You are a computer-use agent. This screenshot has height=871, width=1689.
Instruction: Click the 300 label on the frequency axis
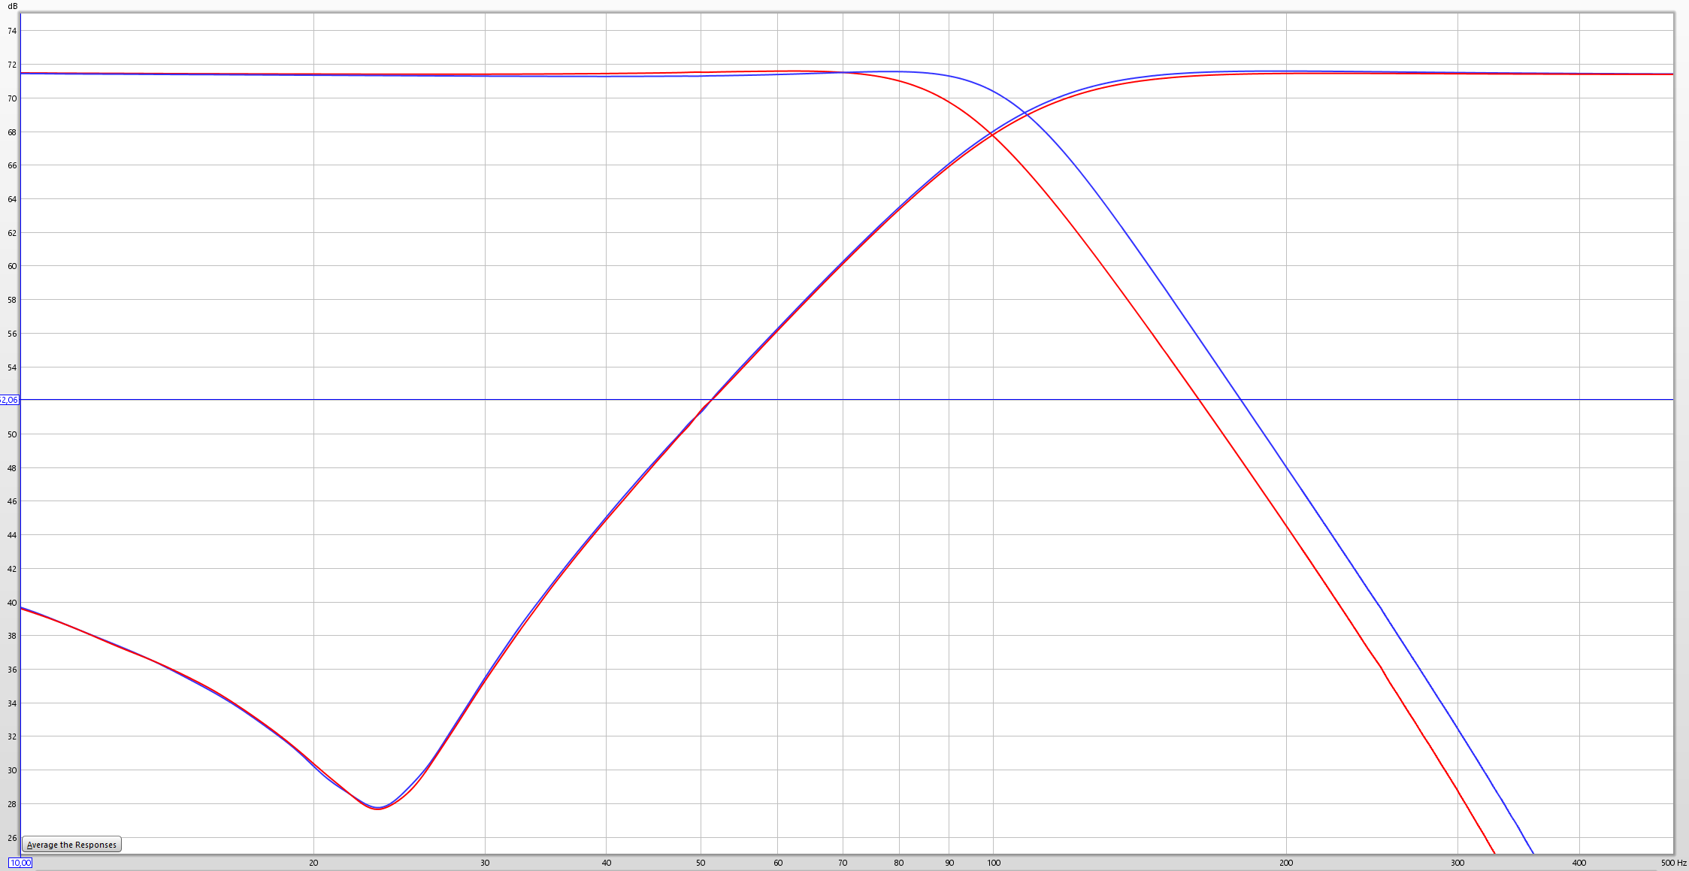pyautogui.click(x=1457, y=863)
